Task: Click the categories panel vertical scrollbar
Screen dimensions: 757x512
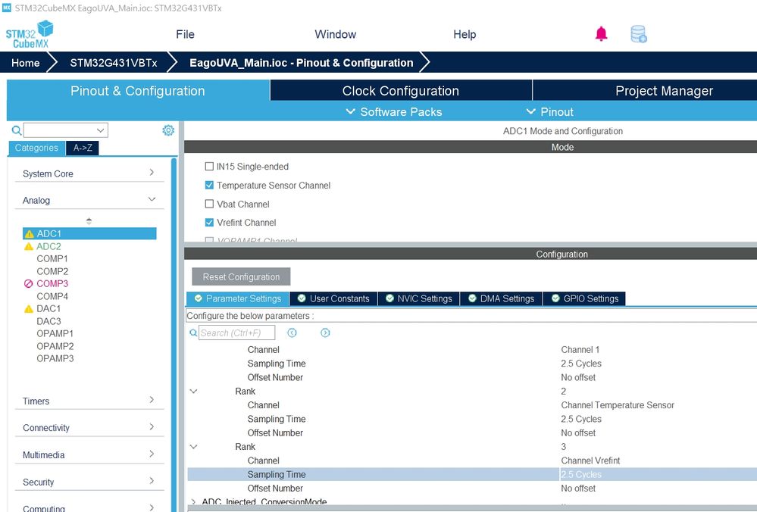Action: (x=174, y=335)
